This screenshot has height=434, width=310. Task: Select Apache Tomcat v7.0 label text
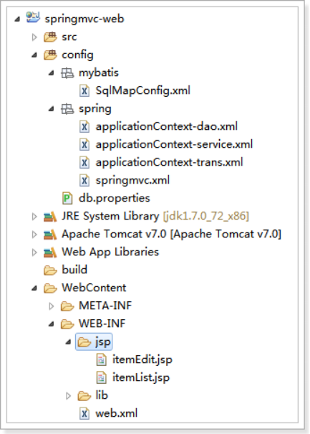tap(171, 235)
